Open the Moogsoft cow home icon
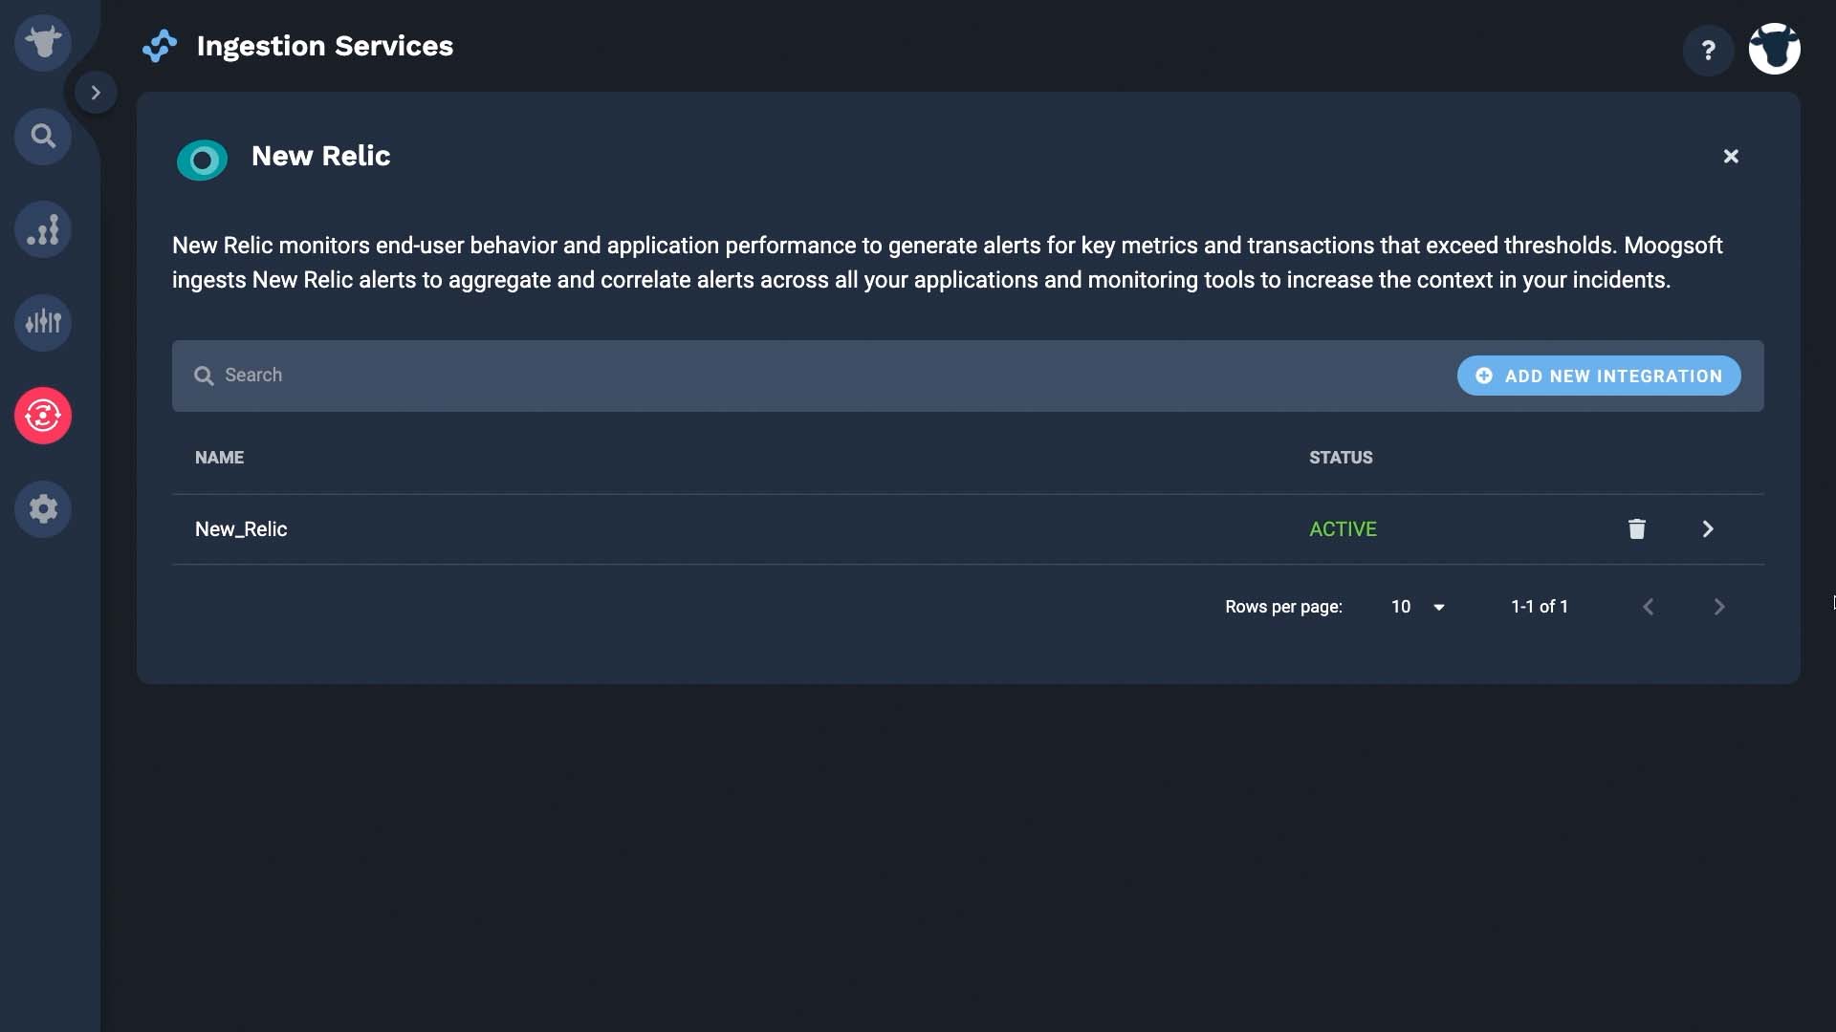The image size is (1836, 1032). coord(43,43)
